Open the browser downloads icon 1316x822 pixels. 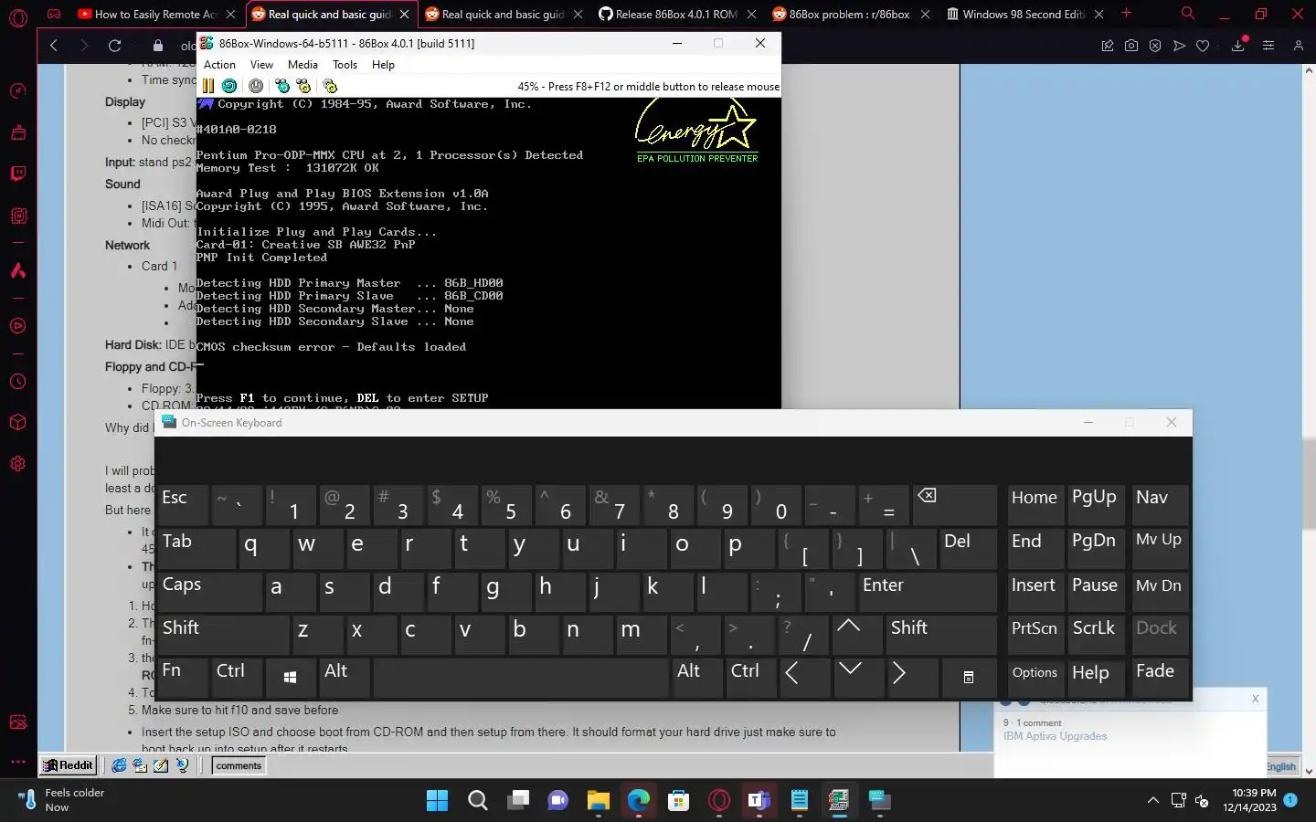pos(1238,45)
